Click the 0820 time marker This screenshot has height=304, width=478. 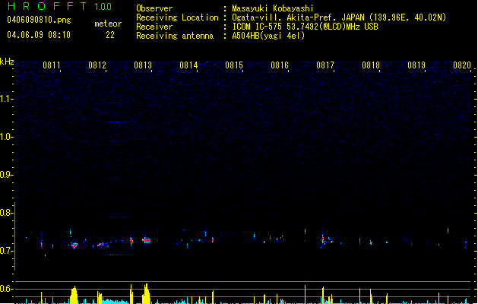point(462,65)
